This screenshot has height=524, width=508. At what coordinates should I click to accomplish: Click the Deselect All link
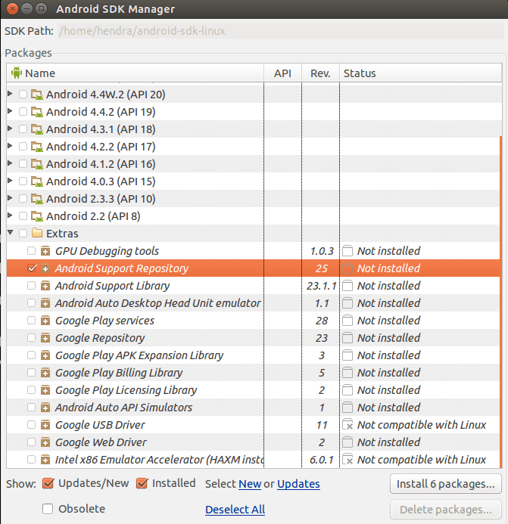pyautogui.click(x=235, y=510)
